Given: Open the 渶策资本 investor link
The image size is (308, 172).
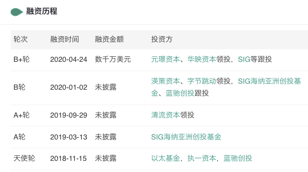Looking at the screenshot, I should click(166, 81).
